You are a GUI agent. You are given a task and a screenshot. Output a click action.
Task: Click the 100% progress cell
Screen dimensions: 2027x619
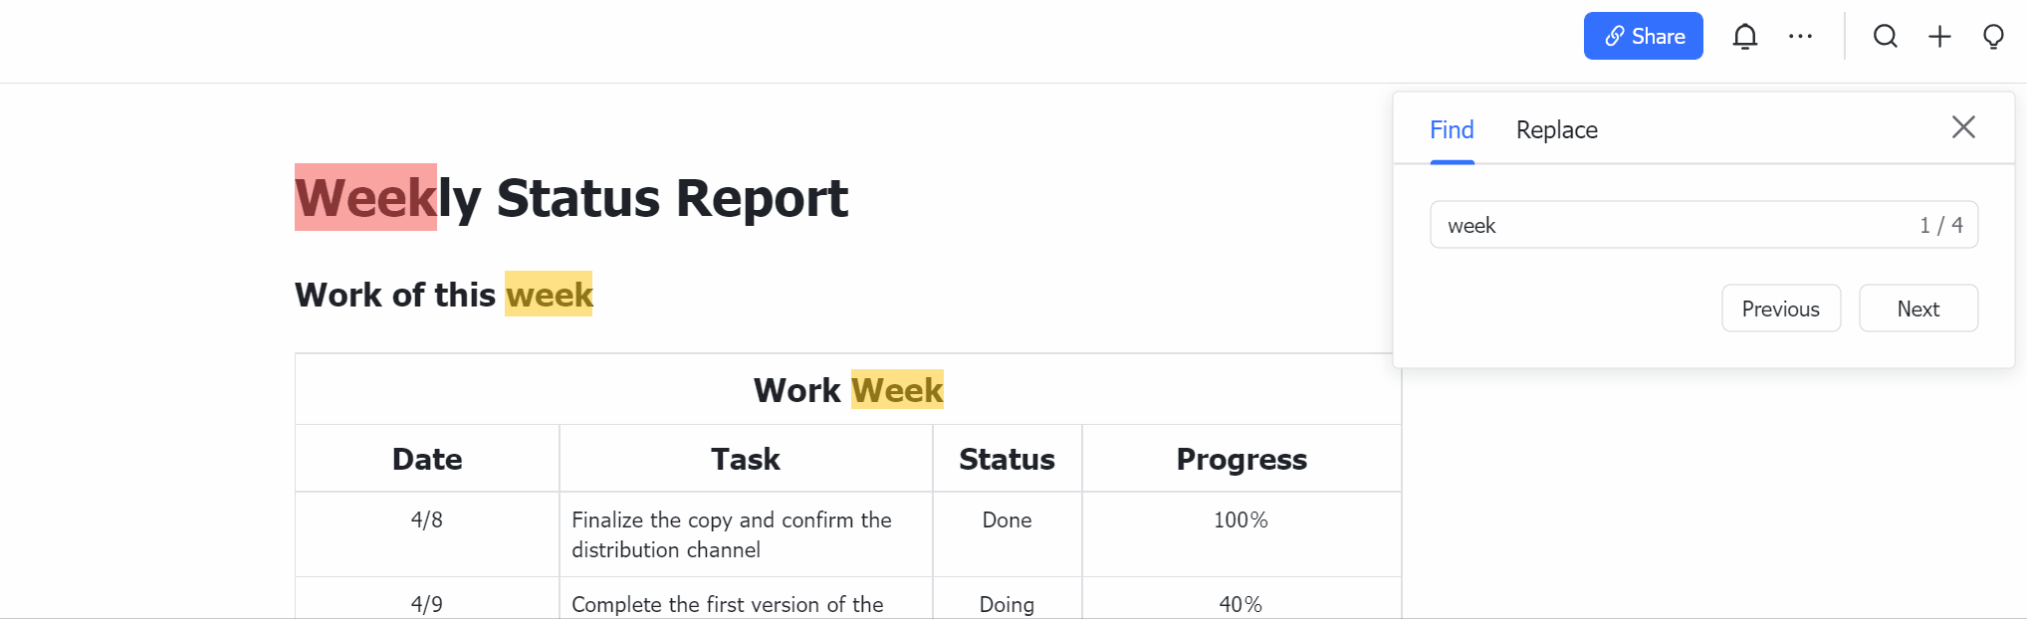click(x=1240, y=518)
